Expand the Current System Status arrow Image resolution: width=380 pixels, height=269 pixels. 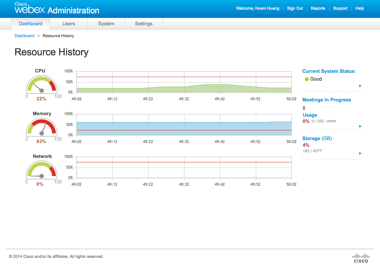coord(360,86)
